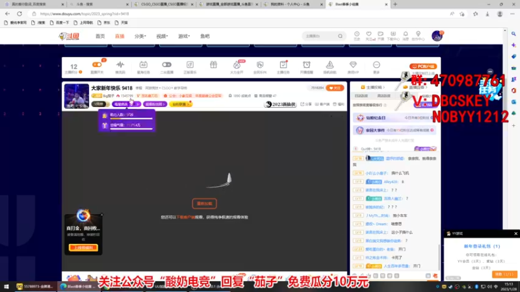The height and width of the screenshot is (292, 520).
Task: Reload the page with browser refresh icon
Action: tap(19, 14)
